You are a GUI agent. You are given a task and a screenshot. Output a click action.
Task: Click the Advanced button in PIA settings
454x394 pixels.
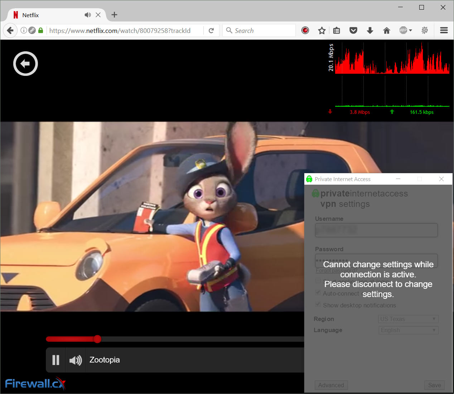click(331, 385)
